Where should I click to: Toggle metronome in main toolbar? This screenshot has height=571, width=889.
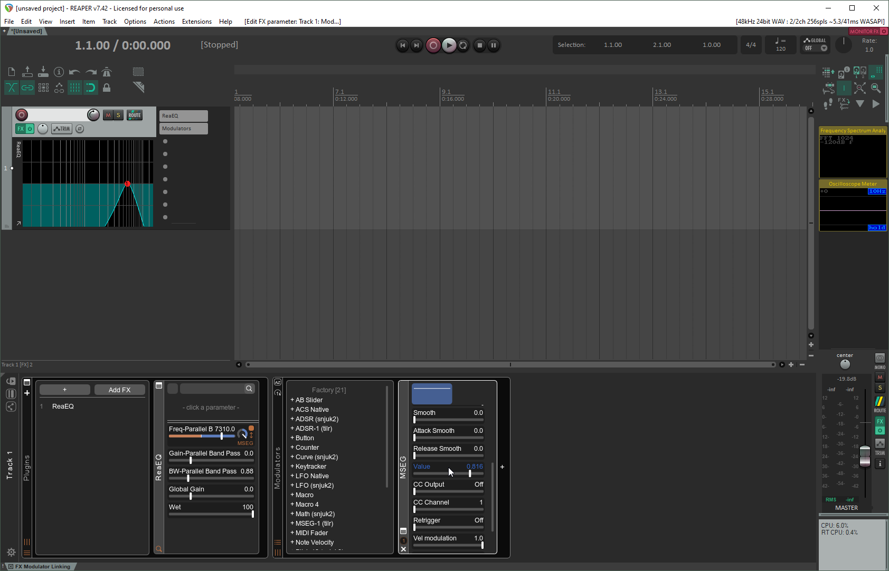point(107,72)
